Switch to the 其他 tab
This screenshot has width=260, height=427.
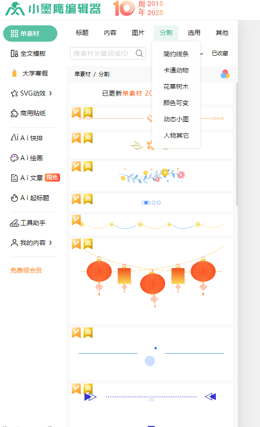click(222, 33)
